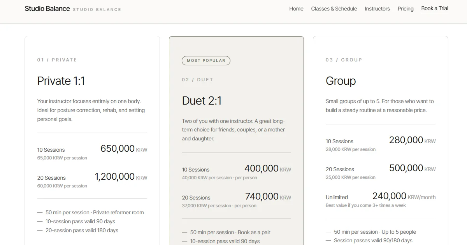The height and width of the screenshot is (245, 467).
Task: Click the Group 20 Sessions 500,000 KRW price
Action: pos(413,168)
